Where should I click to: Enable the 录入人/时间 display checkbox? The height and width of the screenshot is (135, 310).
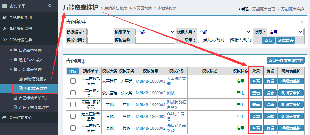[201, 40]
